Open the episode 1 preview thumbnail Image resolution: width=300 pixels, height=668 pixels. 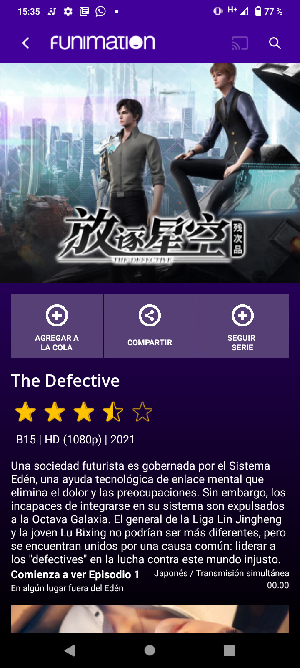pyautogui.click(x=150, y=619)
